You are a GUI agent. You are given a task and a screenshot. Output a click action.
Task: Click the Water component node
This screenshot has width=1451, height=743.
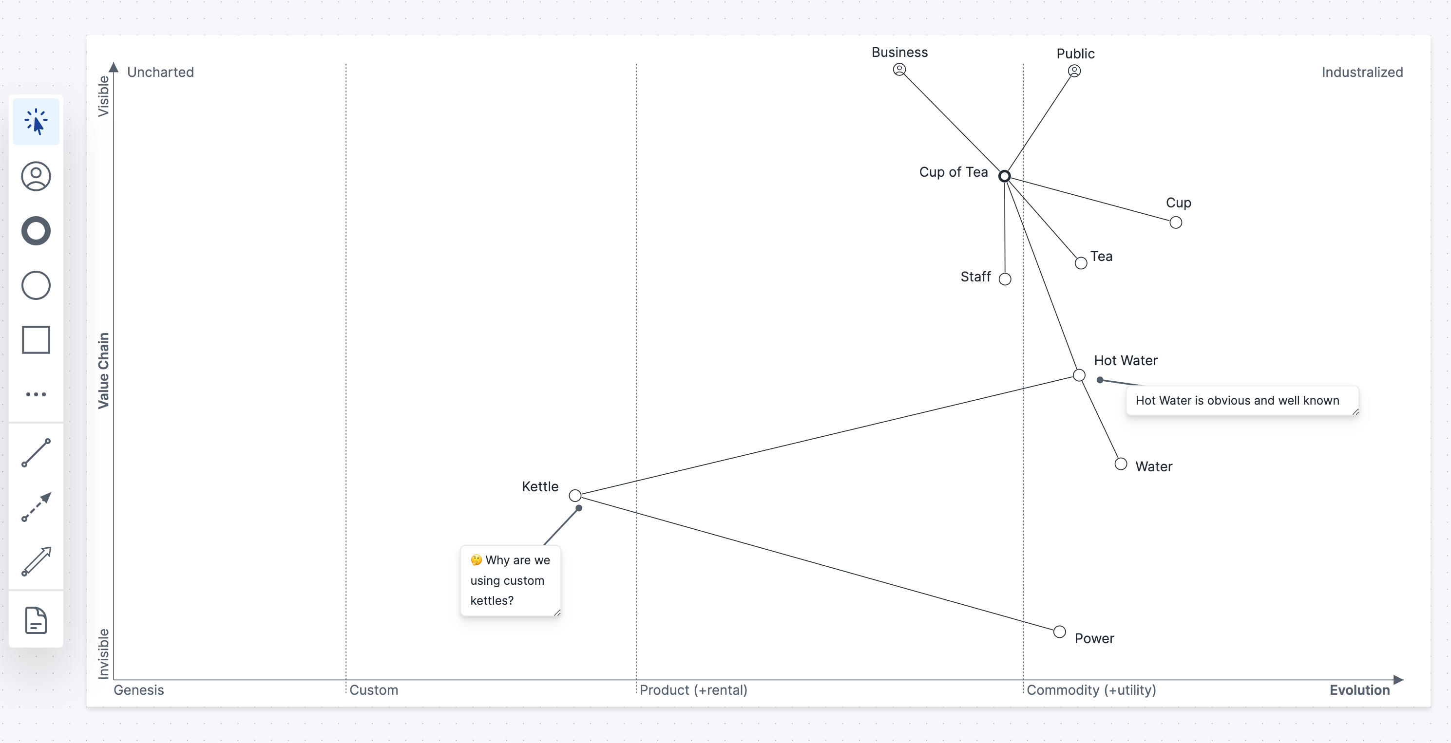[x=1120, y=464]
